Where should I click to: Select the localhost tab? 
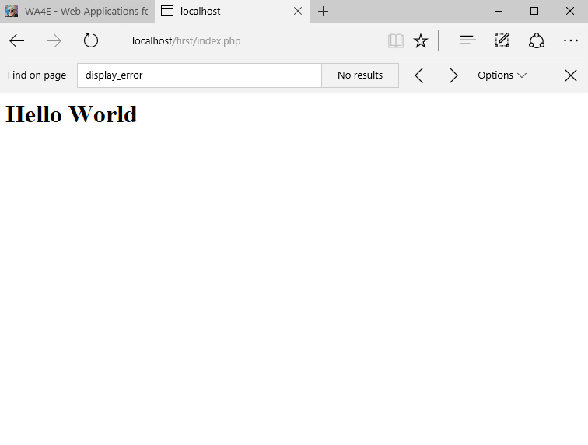(x=233, y=11)
